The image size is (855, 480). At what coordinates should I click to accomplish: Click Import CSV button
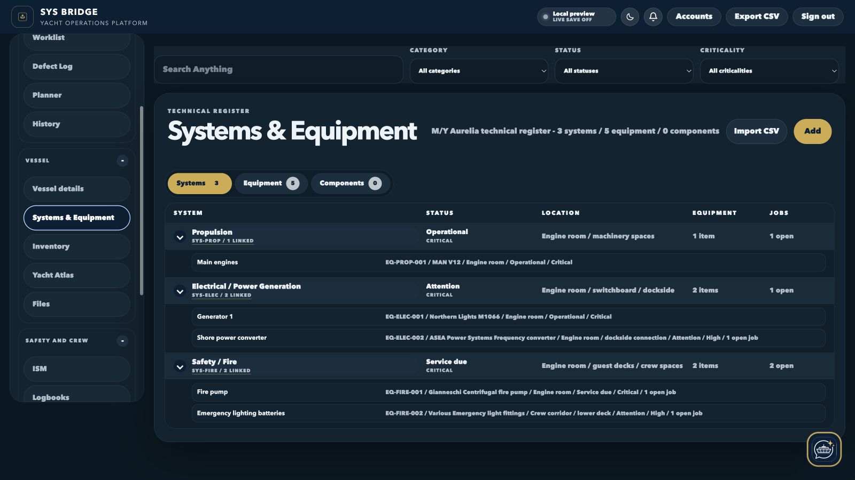click(756, 131)
